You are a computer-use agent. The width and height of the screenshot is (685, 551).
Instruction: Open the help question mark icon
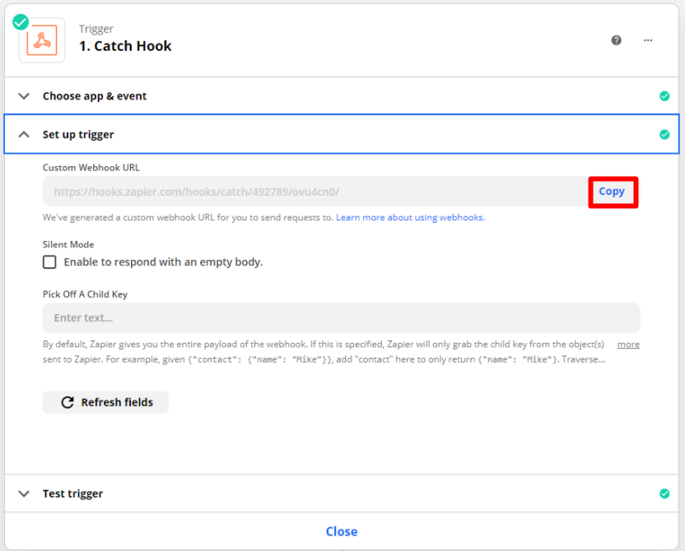[x=617, y=40]
